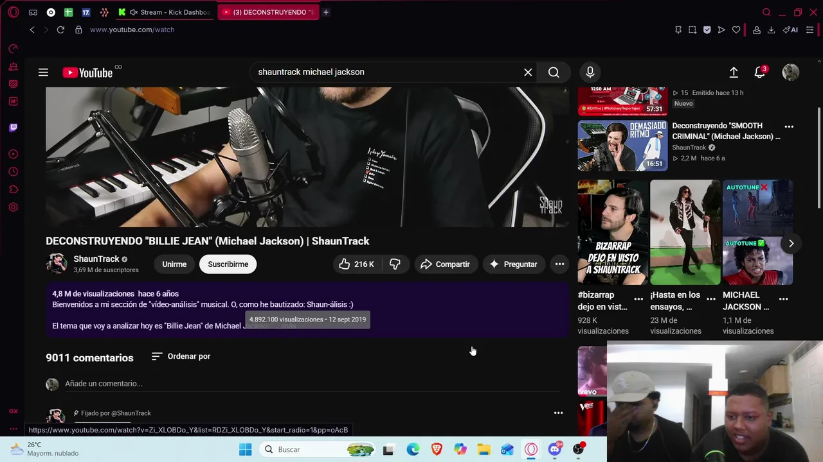Start voice search microphone
Image resolution: width=823 pixels, height=462 pixels.
(590, 73)
